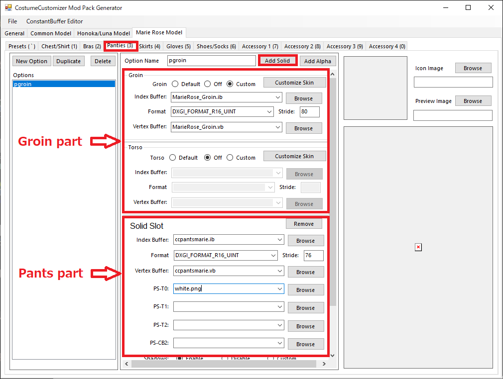Viewport: 503px width, 379px height.
Task: Switch to the Honoka/Luna Model tab
Action: coord(103,33)
